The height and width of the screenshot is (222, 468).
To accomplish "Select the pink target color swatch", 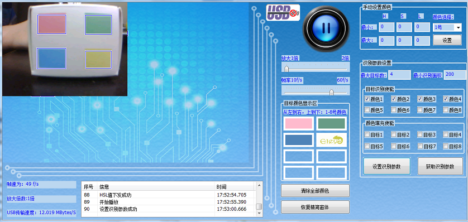I will 298,123.
